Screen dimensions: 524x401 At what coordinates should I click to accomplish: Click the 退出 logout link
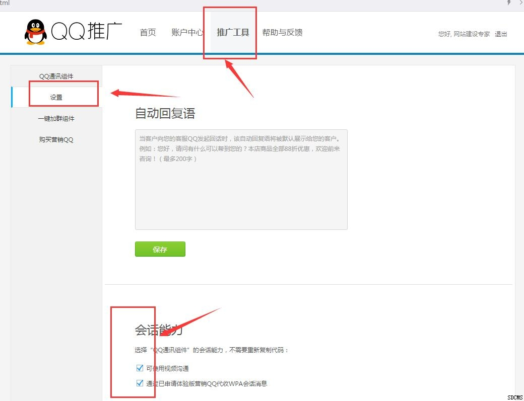(x=501, y=34)
